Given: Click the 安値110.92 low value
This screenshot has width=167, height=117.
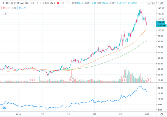Looking at the screenshot, I should [x=103, y=3].
